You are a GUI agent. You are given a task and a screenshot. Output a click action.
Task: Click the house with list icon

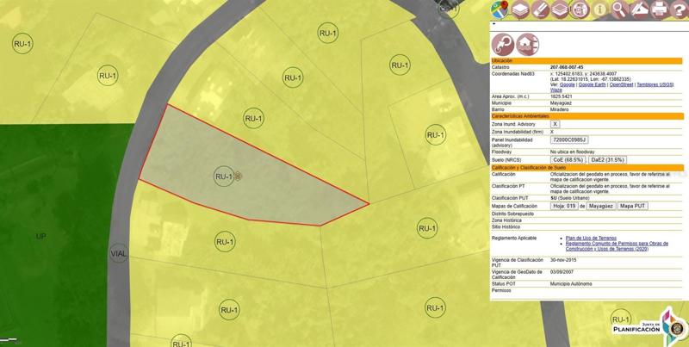(527, 45)
